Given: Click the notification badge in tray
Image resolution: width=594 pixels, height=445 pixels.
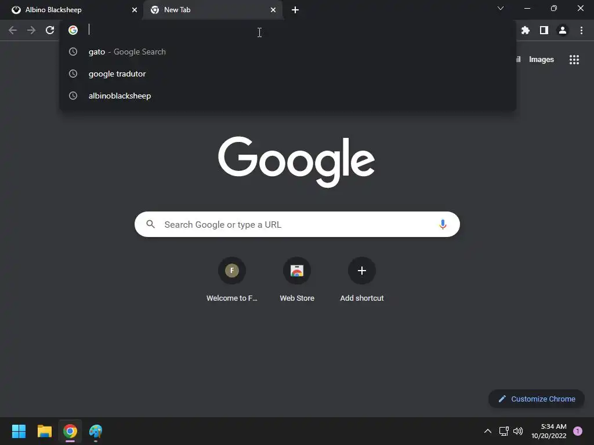Looking at the screenshot, I should coord(577,431).
